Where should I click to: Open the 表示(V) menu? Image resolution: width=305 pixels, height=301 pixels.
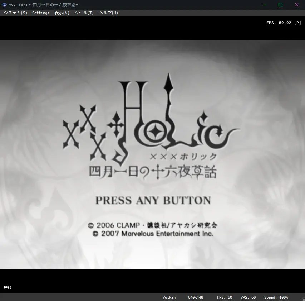62,13
